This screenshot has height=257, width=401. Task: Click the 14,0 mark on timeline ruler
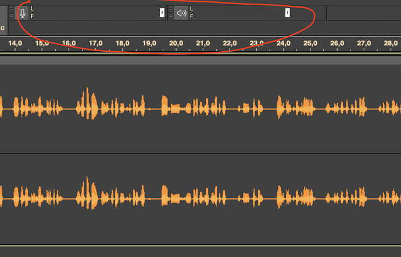(x=15, y=43)
